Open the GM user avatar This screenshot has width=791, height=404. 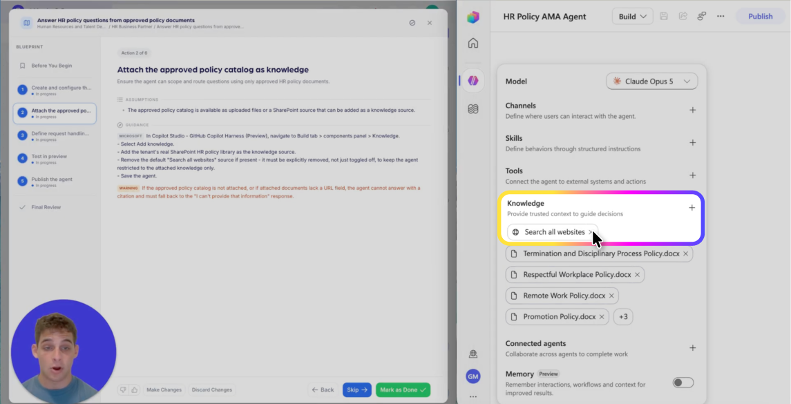pos(473,376)
